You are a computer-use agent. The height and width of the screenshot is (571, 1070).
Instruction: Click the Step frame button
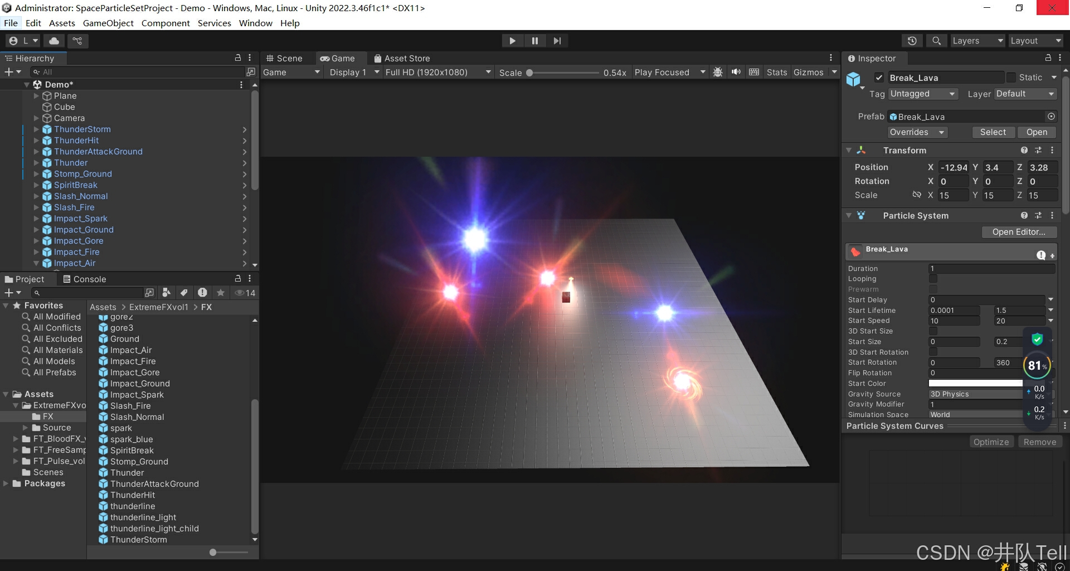point(557,41)
